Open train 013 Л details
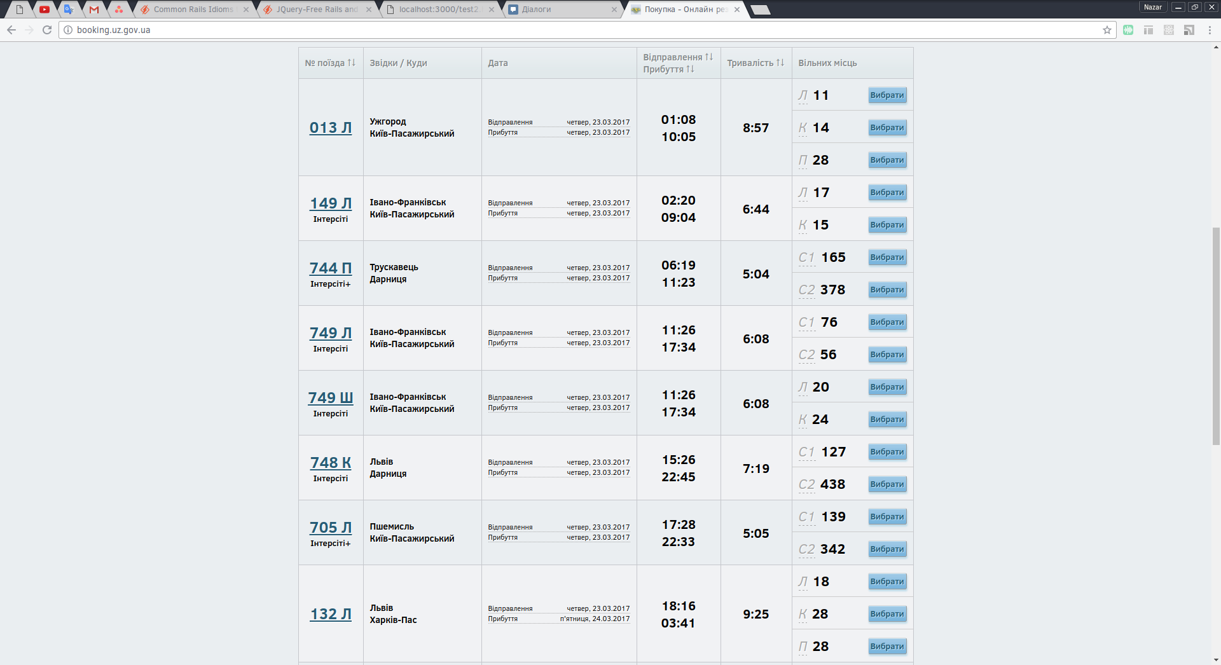1221x665 pixels. pyautogui.click(x=331, y=127)
